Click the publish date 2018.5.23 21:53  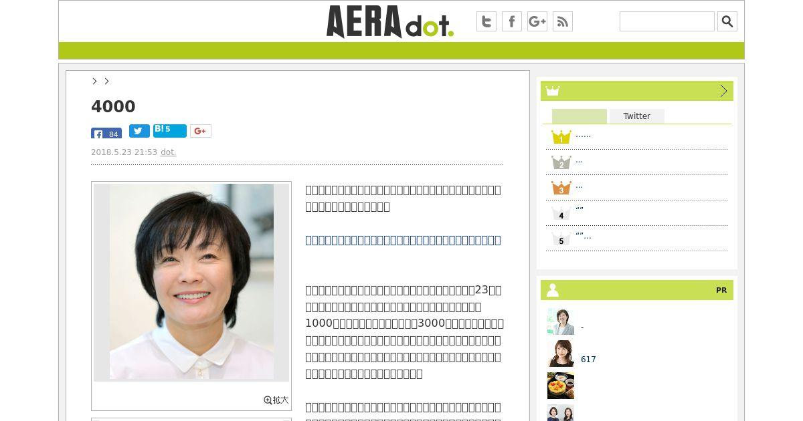click(x=124, y=152)
